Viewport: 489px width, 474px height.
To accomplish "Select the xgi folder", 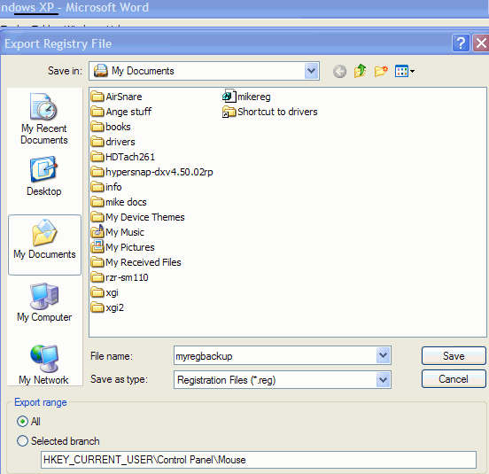I will tap(105, 292).
